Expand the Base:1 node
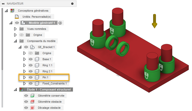The width and height of the screenshot is (192, 111). click(24, 59)
